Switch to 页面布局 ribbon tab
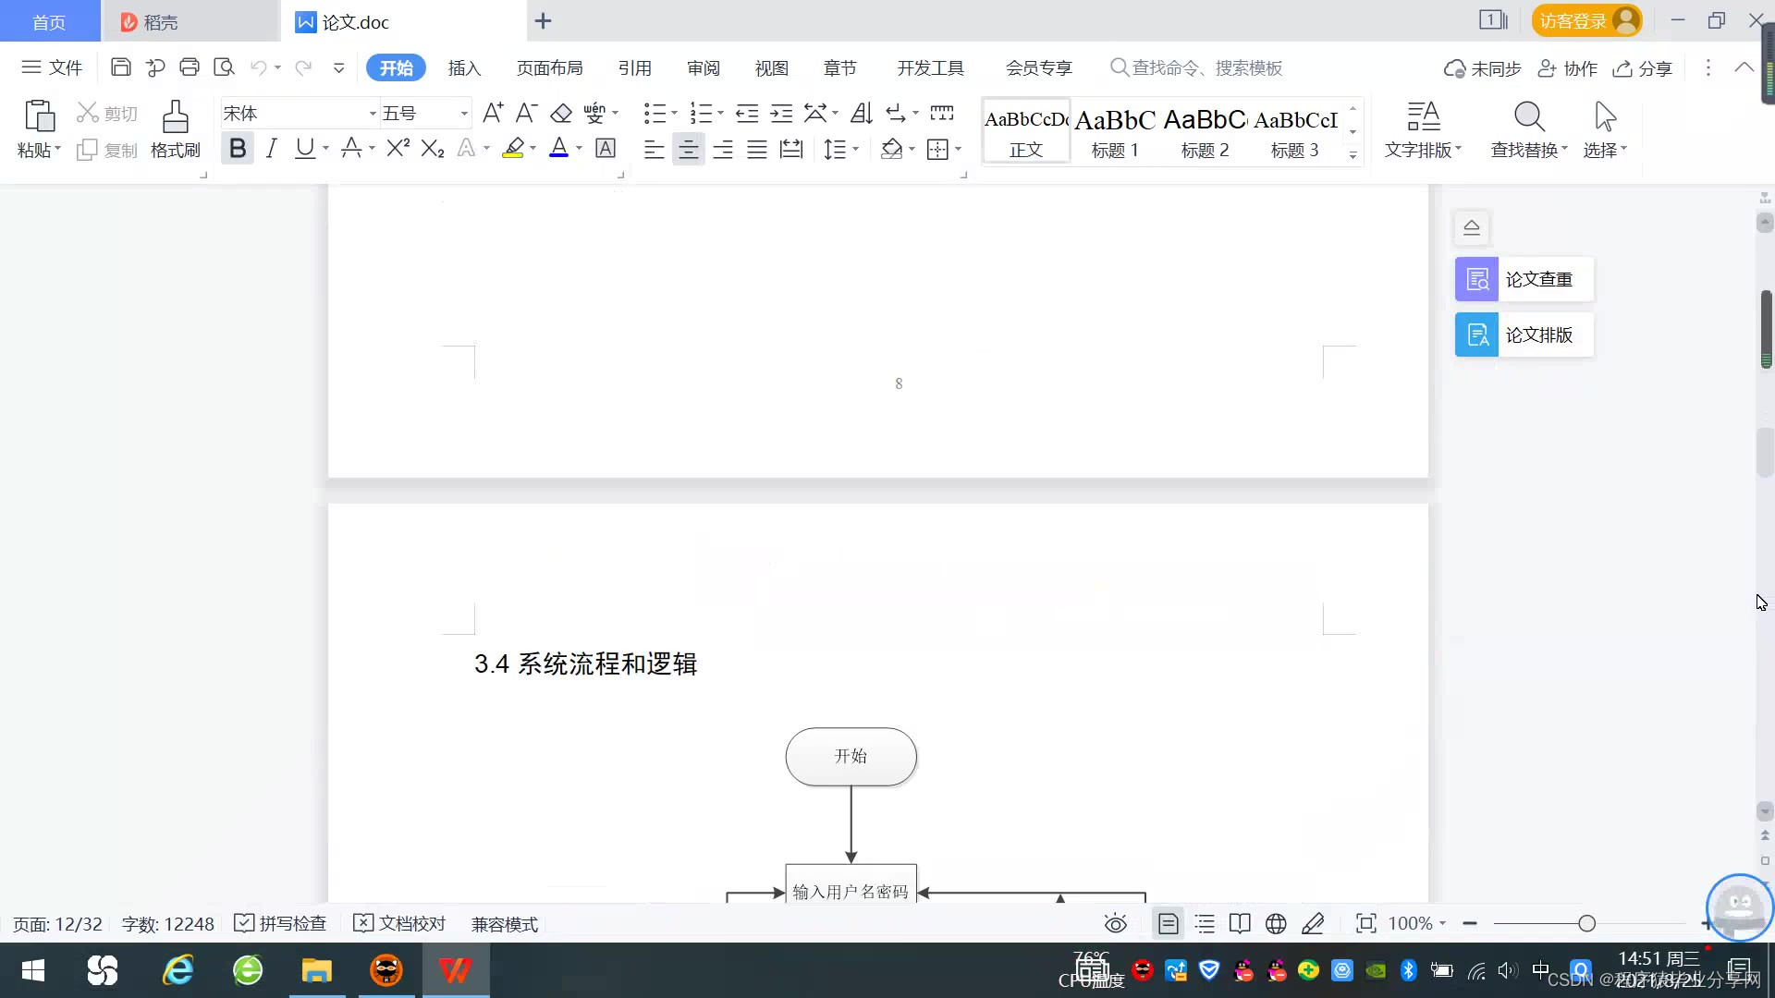The image size is (1775, 998). pyautogui.click(x=549, y=68)
